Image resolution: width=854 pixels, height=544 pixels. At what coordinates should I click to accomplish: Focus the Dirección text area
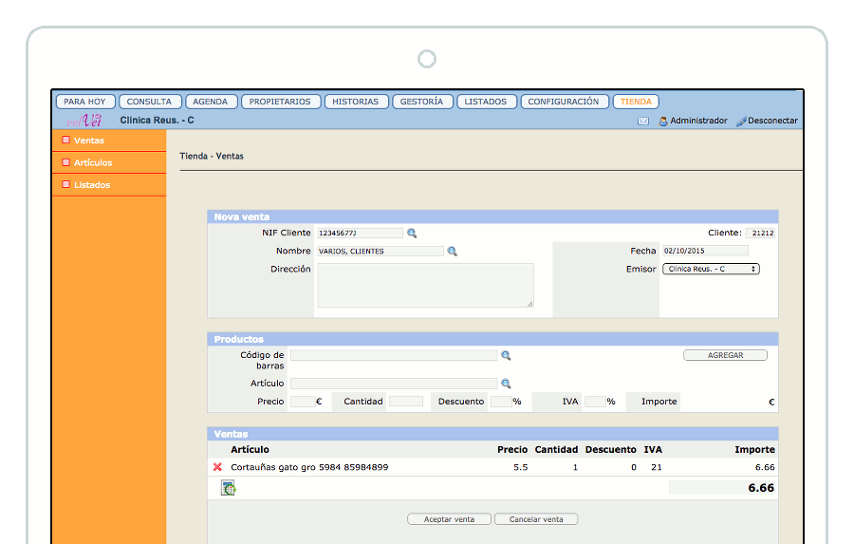[425, 286]
